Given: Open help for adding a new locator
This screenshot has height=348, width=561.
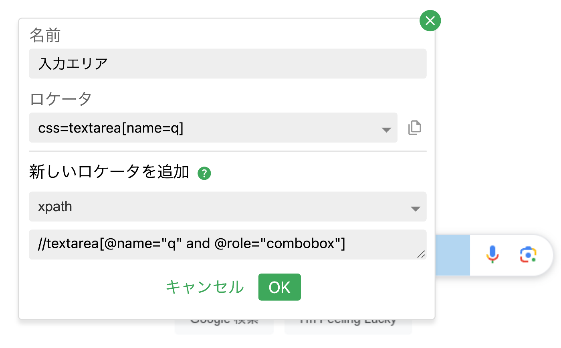Looking at the screenshot, I should coord(204,173).
